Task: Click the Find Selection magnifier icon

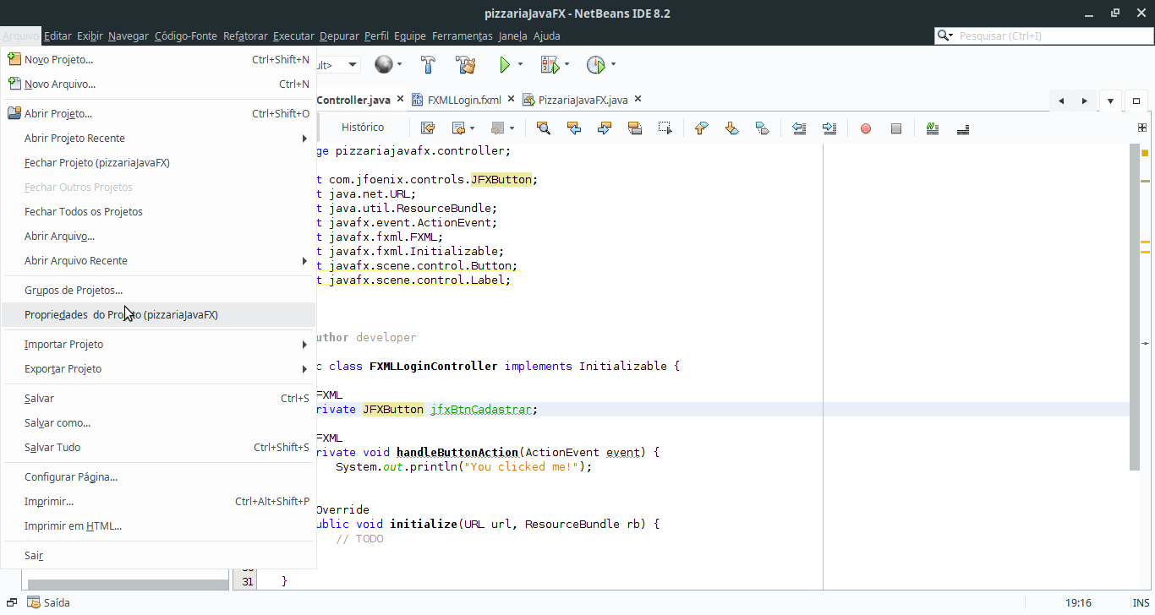Action: (x=544, y=128)
